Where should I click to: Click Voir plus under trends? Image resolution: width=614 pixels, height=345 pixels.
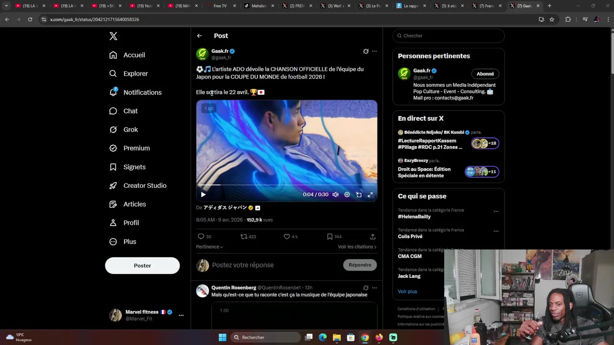click(x=407, y=291)
